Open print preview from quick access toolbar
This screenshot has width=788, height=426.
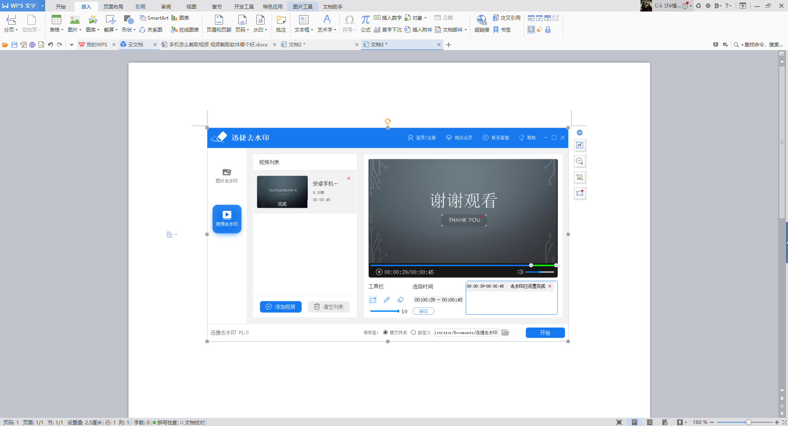coord(41,45)
